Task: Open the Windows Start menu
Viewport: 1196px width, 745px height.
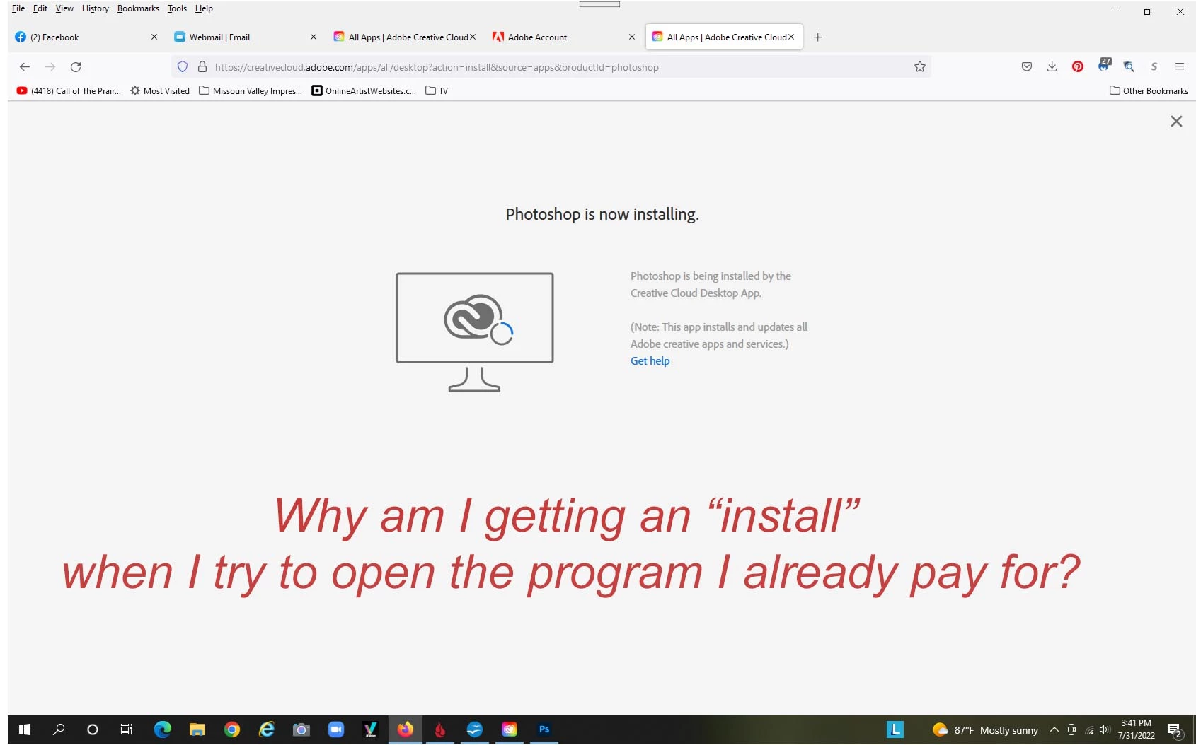Action: point(25,729)
